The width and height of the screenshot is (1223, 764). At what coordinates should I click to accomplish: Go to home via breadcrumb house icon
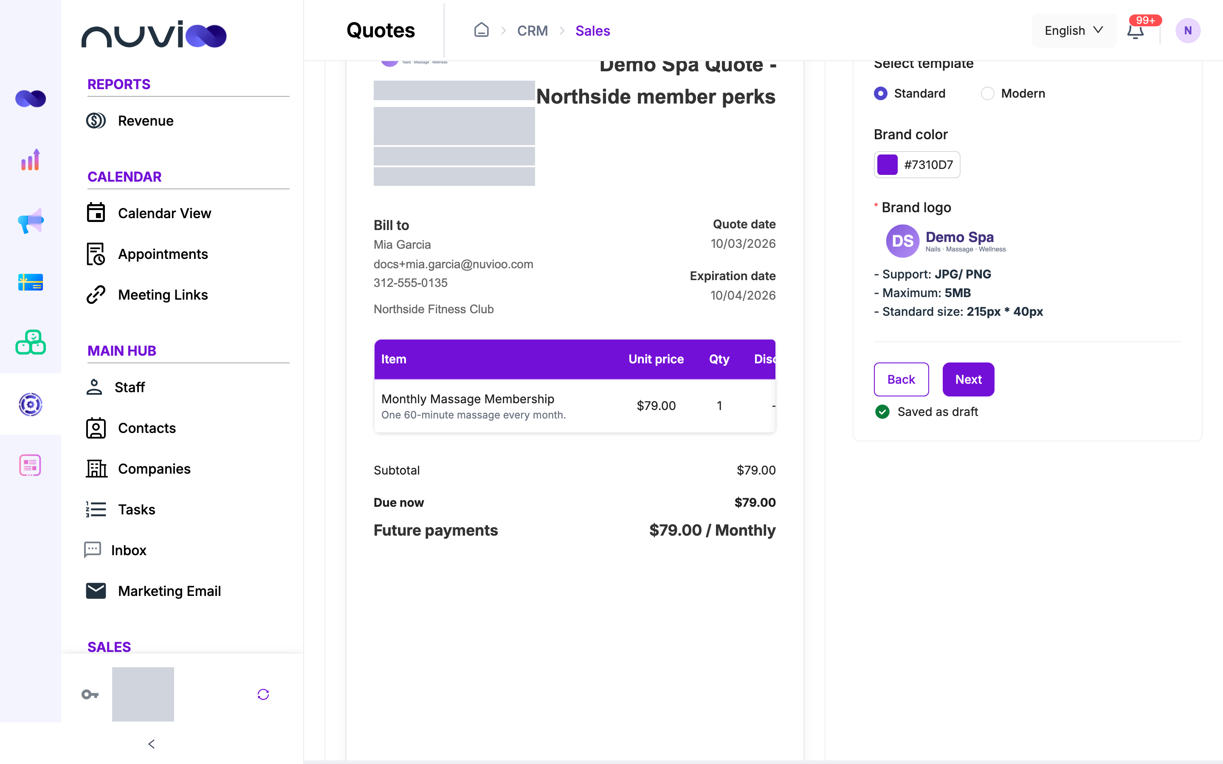pos(481,30)
